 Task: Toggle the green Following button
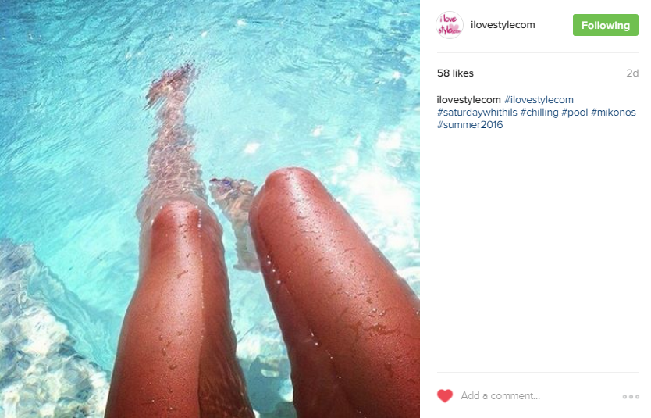605,25
